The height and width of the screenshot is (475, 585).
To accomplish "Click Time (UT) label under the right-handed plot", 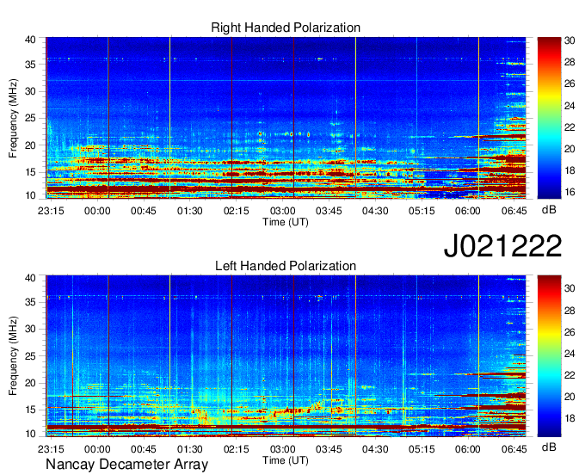I will pyautogui.click(x=286, y=222).
